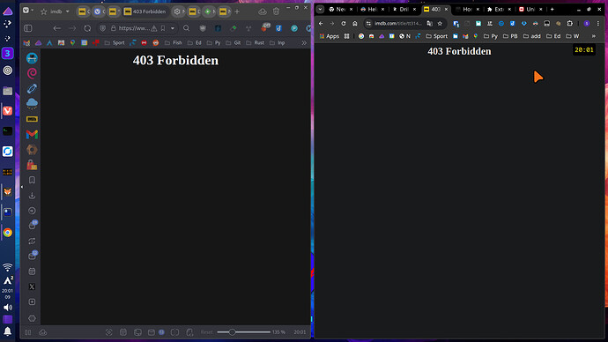
Task: Open the History panel in Vivaldi sidebar
Action: 32,211
